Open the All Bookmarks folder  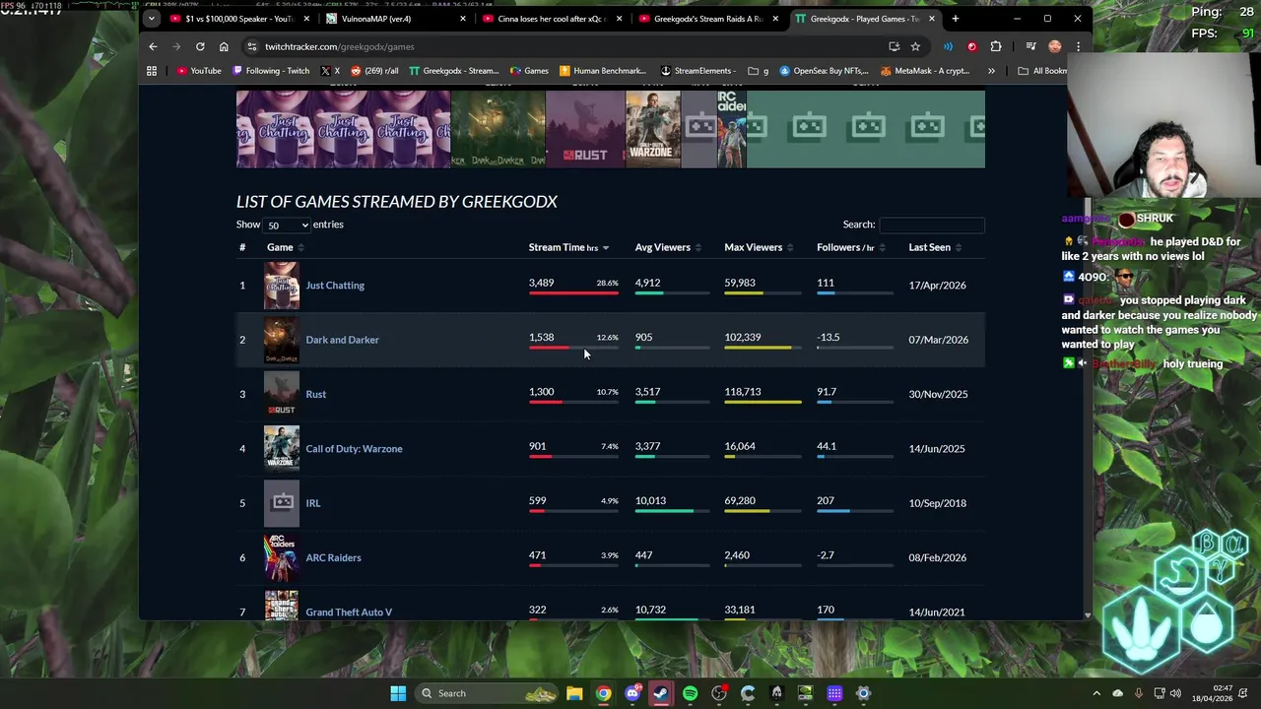(1042, 71)
